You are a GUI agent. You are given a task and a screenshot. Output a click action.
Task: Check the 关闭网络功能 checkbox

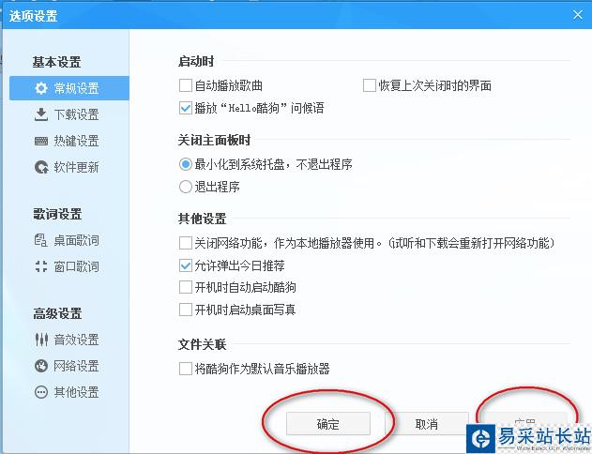tap(186, 243)
